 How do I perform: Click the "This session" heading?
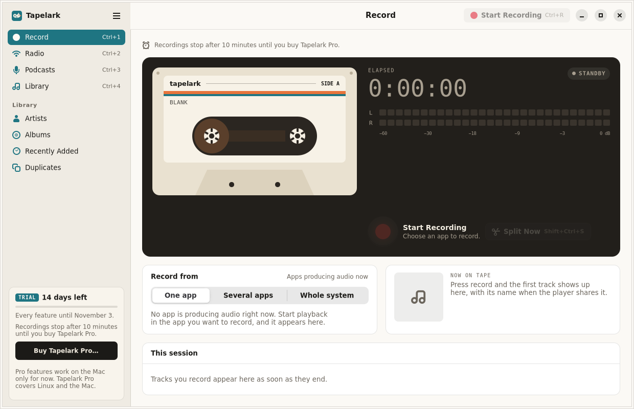coord(174,353)
